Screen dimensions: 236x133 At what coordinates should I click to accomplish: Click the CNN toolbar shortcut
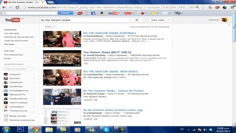tap(128, 13)
